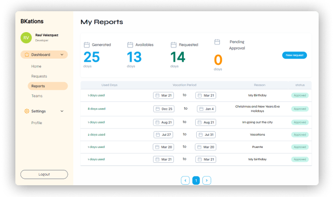Click the 'Christmas and New Years Eve Holidays' reason
Screen dimensions: 334x197
[258, 109]
